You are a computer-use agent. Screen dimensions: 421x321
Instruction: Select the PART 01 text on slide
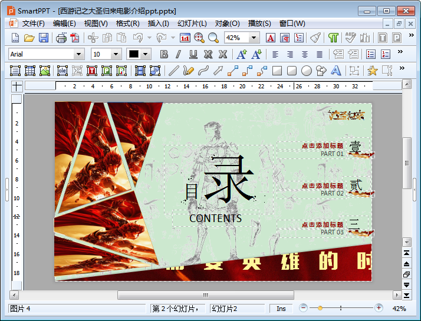click(332, 154)
